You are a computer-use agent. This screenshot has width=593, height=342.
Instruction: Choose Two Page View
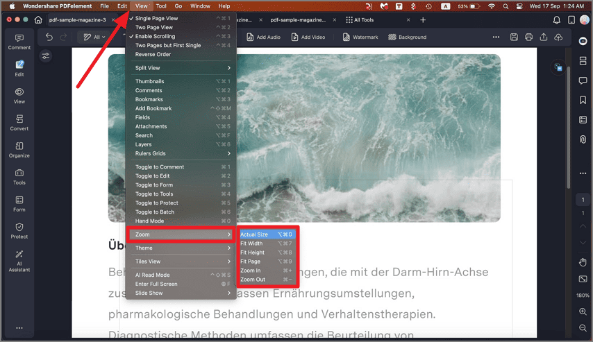pos(180,27)
